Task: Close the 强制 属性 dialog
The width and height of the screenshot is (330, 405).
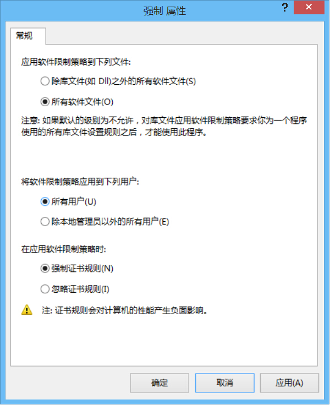Action: coord(309,8)
